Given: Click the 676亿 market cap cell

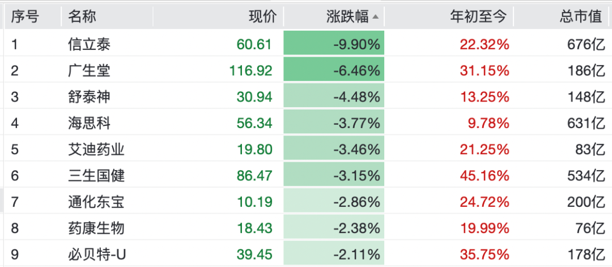Looking at the screenshot, I should pos(586,44).
